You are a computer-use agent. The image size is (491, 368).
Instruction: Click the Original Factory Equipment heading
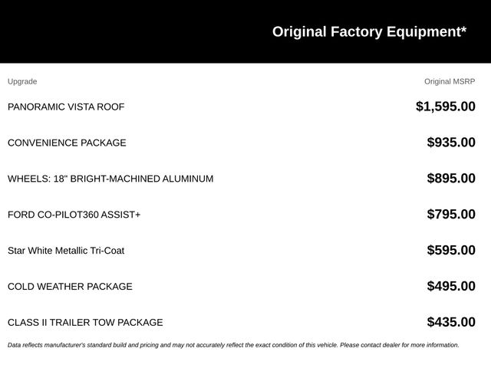pyautogui.click(x=369, y=32)
